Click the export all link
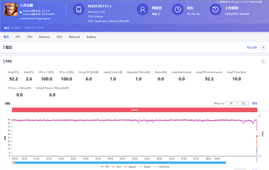Image resolution: width=269 pixels, height=170 pixels. 252,47
